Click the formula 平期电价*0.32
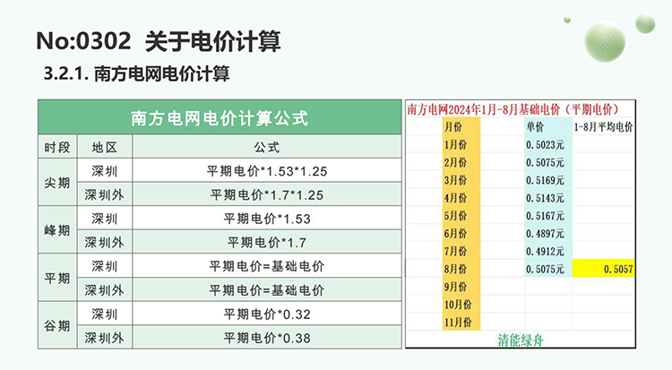This screenshot has height=370, width=672. pos(267,314)
